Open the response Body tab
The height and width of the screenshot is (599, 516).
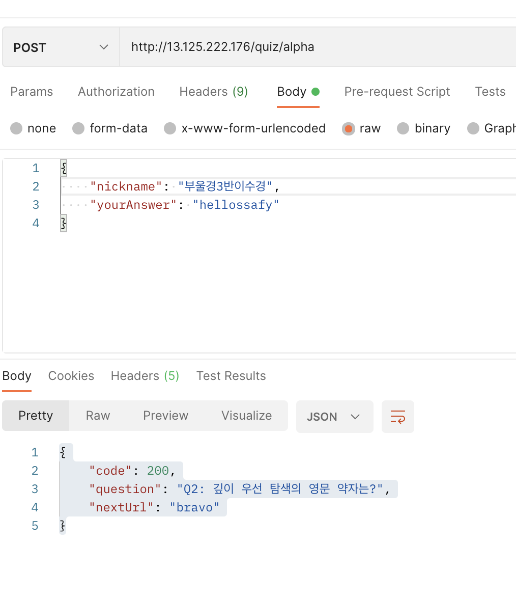click(17, 376)
